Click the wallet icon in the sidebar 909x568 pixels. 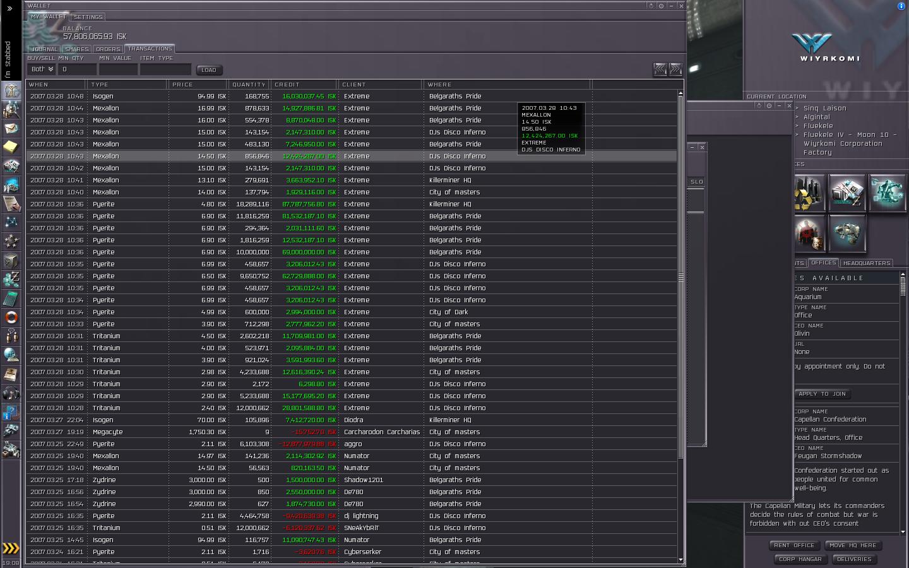(11, 280)
